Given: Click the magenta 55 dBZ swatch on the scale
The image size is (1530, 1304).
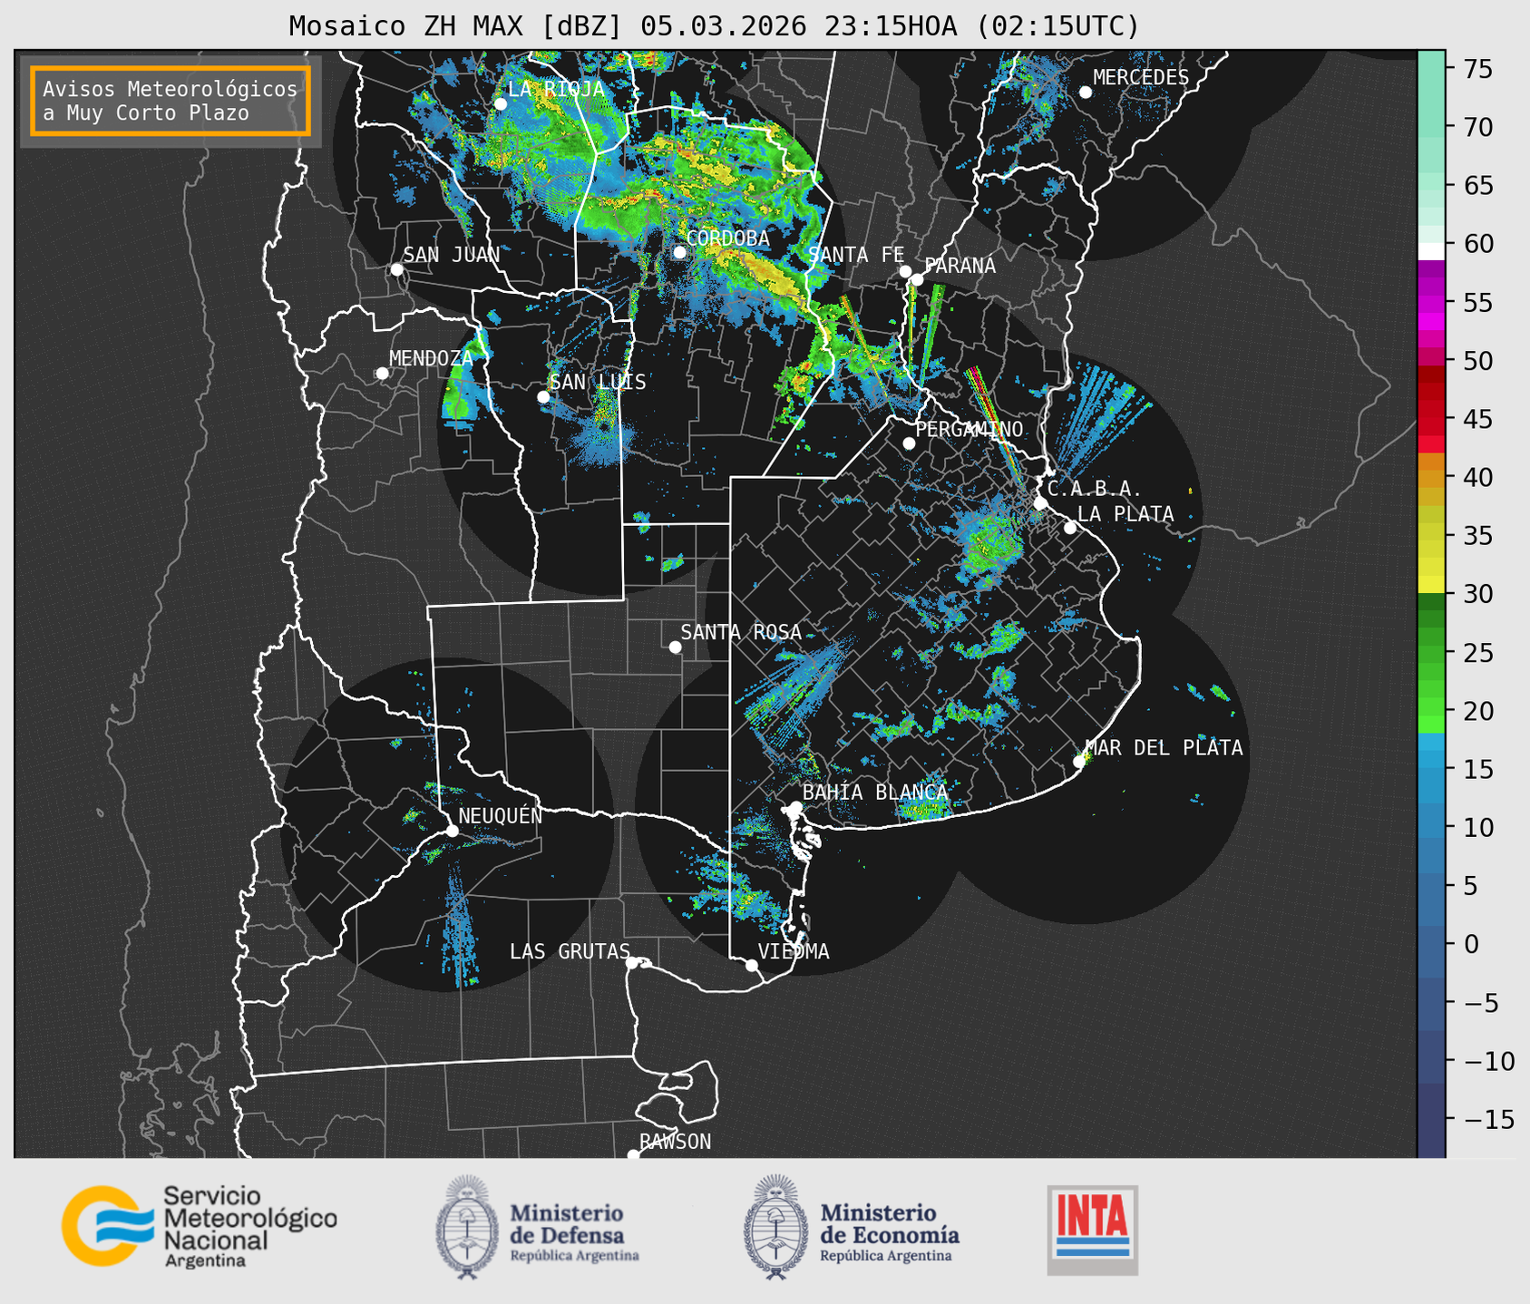Looking at the screenshot, I should [1430, 304].
